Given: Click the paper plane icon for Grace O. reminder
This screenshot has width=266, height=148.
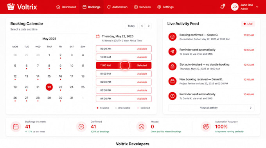Looking at the screenshot, I should coord(173,52).
